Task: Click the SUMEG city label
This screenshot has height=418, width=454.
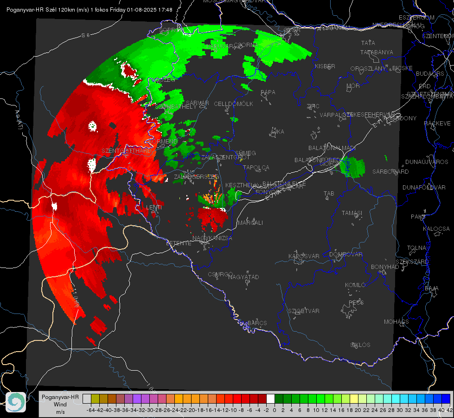Action: (245, 153)
